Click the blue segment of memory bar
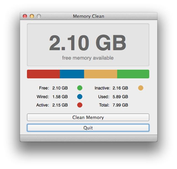This screenshot has height=169, width=177. click(72, 74)
